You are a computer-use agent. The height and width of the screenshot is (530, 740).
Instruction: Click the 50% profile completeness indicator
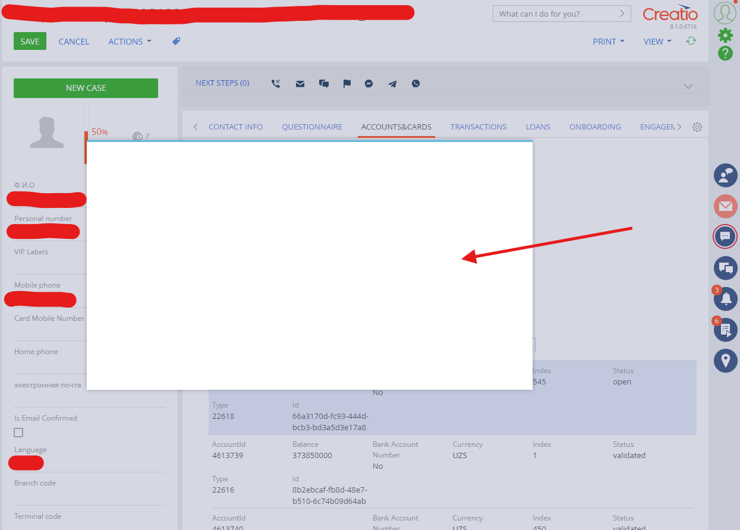click(x=99, y=132)
